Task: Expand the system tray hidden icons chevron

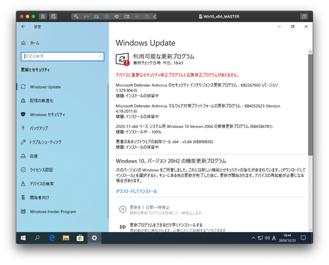Action: tap(253, 238)
